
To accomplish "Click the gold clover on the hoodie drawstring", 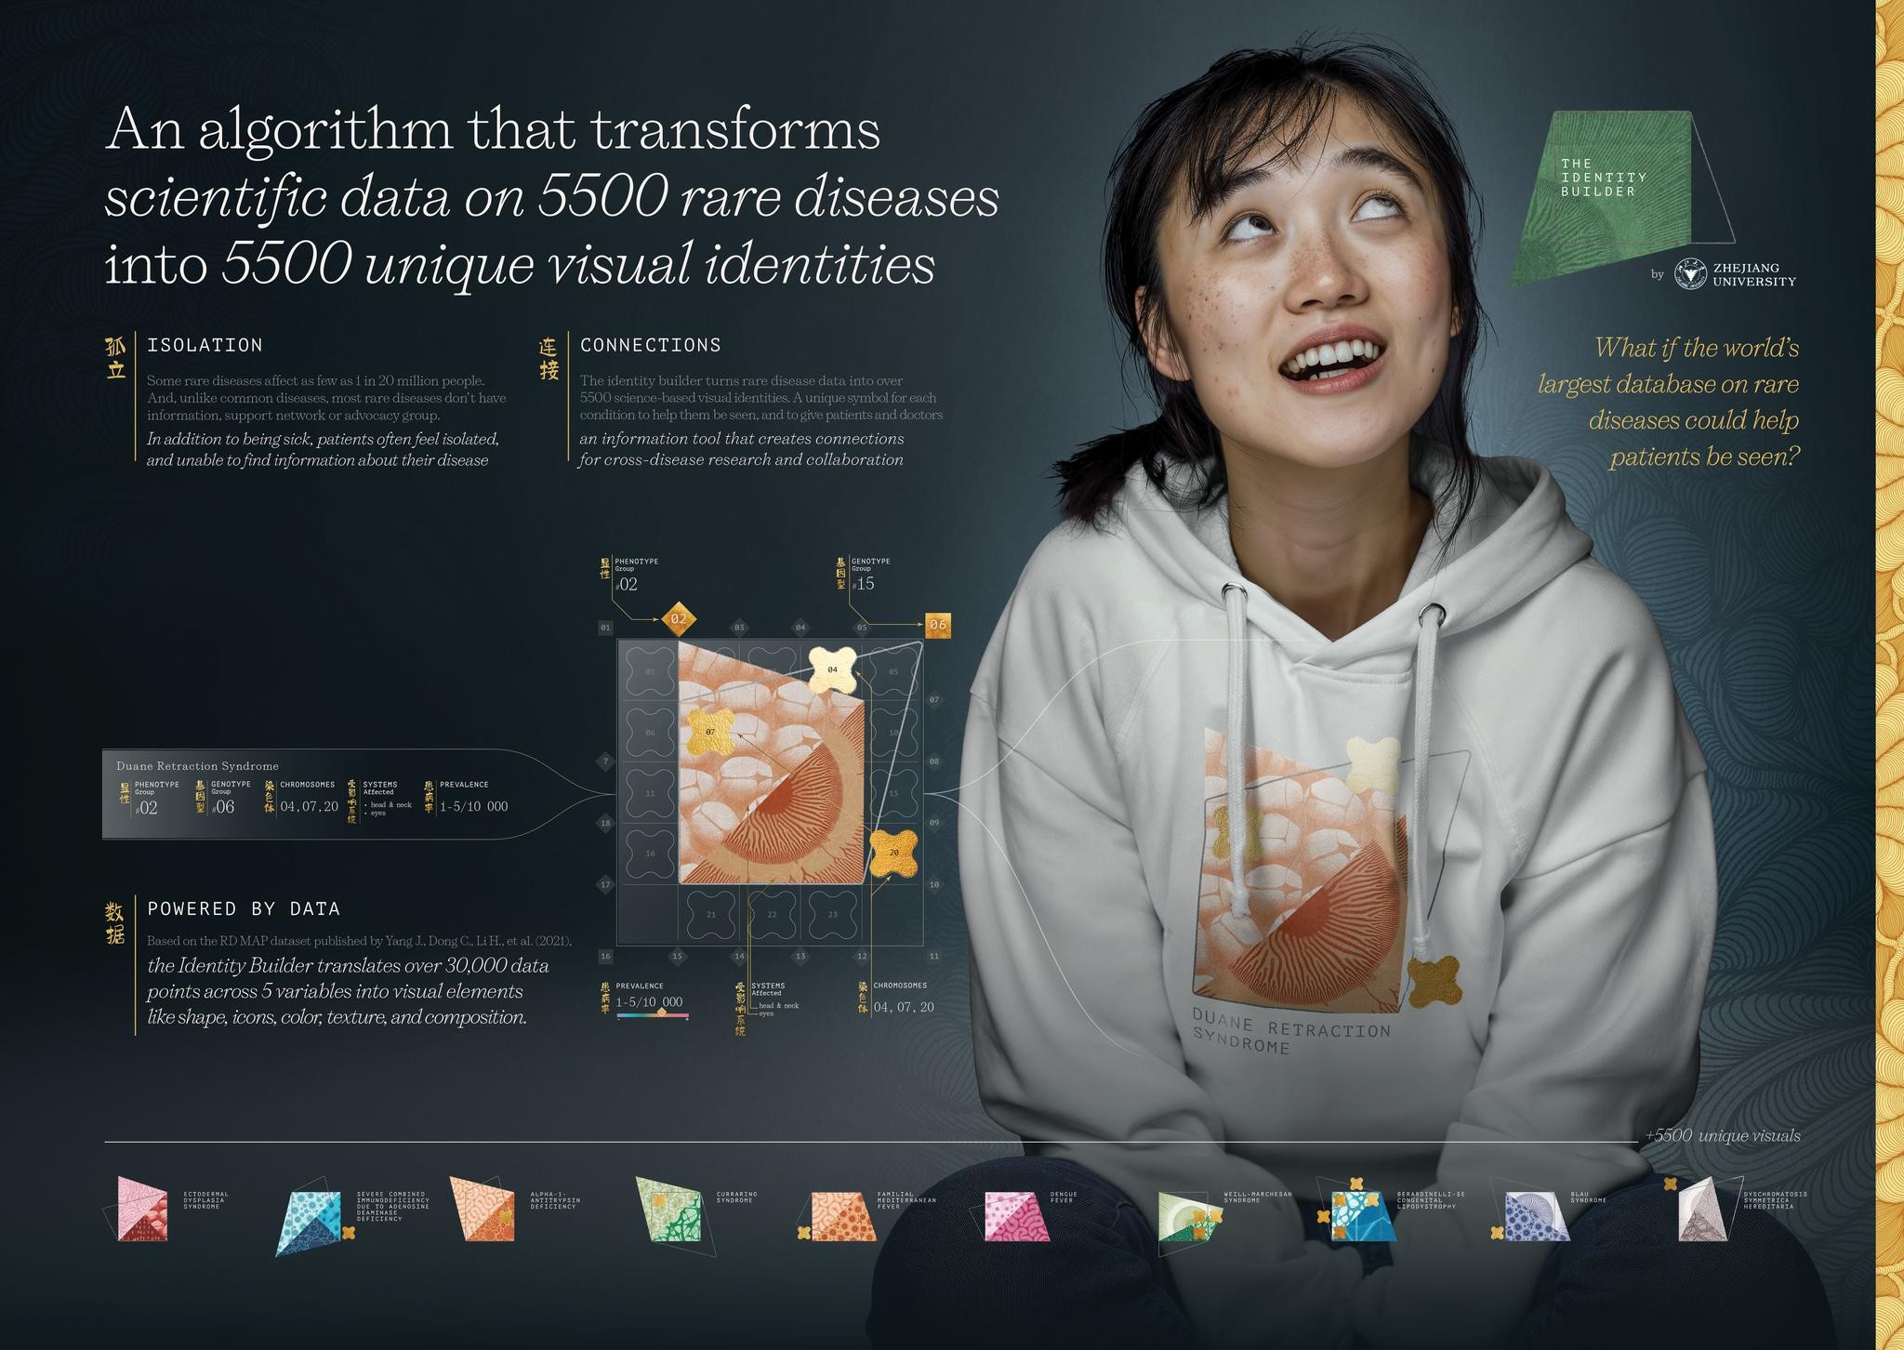I will pos(1434,983).
